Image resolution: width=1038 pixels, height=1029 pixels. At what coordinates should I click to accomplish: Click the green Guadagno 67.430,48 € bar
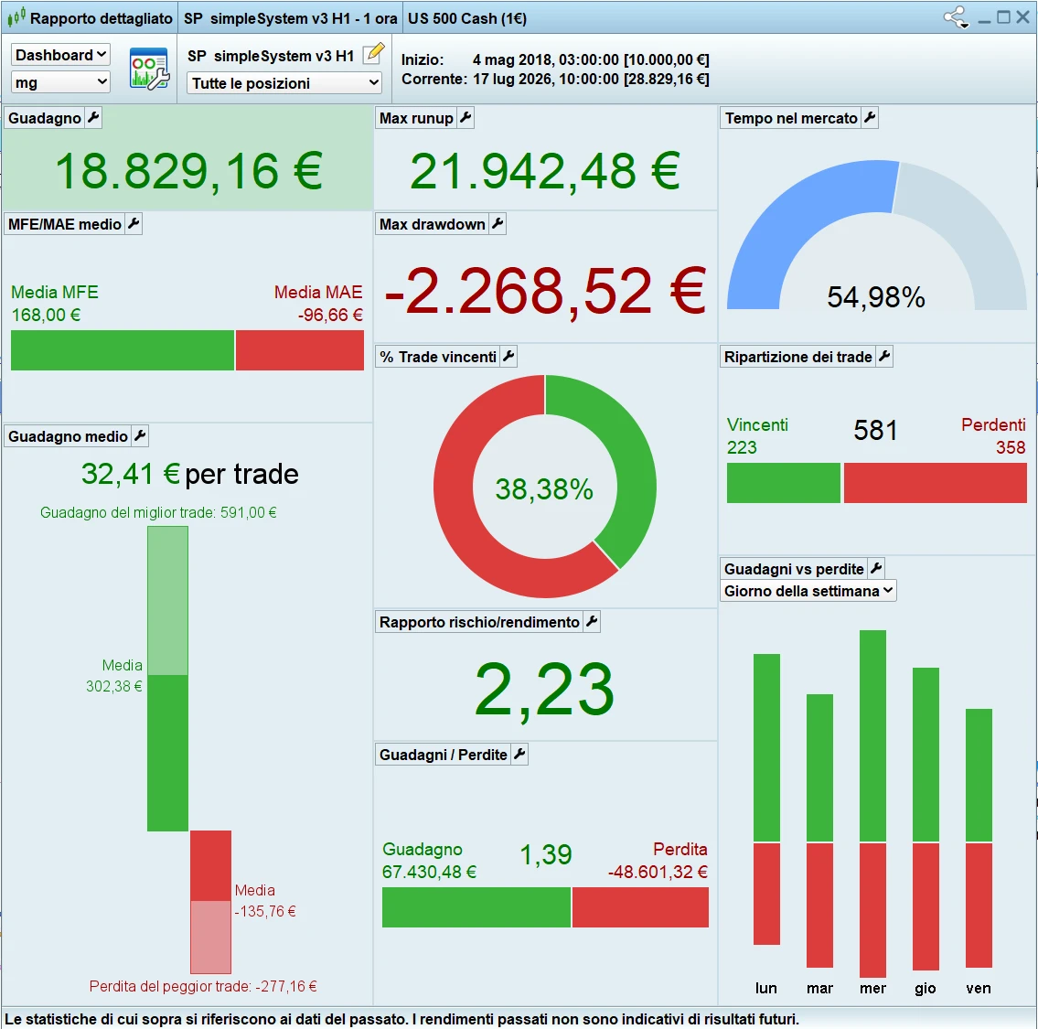(x=476, y=907)
